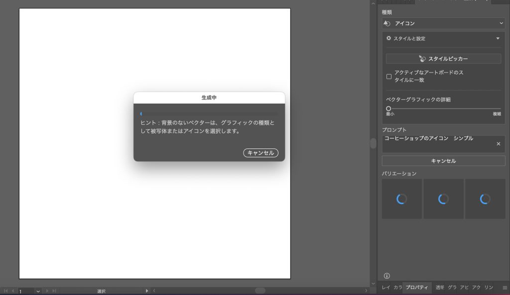Viewport: 510px width, 295px height.
Task: Switch to the レイ panel tab
Action: [x=385, y=287]
